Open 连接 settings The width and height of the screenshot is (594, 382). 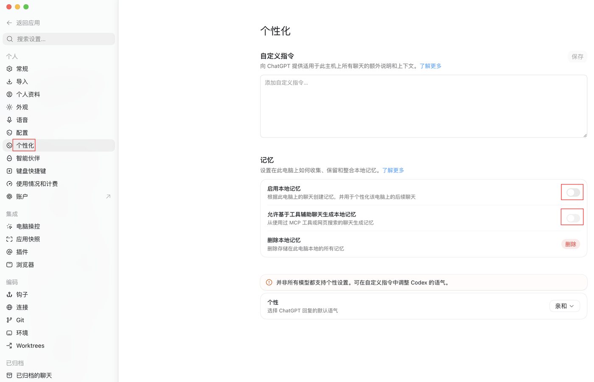click(x=59, y=307)
